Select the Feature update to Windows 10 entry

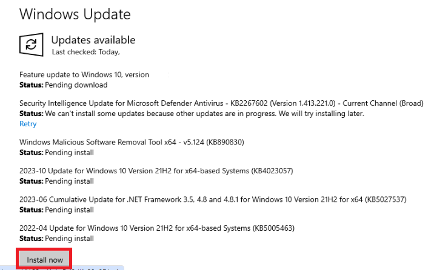(x=84, y=75)
